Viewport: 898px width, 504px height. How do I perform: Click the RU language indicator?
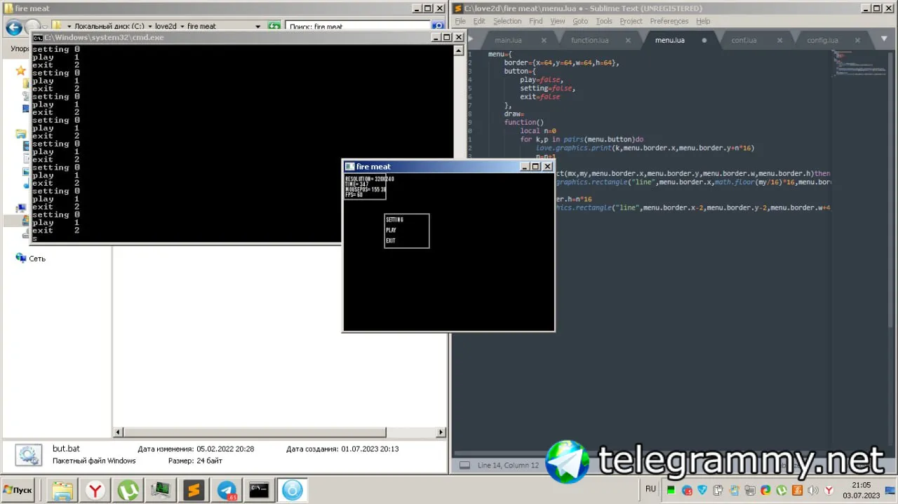[650, 489]
